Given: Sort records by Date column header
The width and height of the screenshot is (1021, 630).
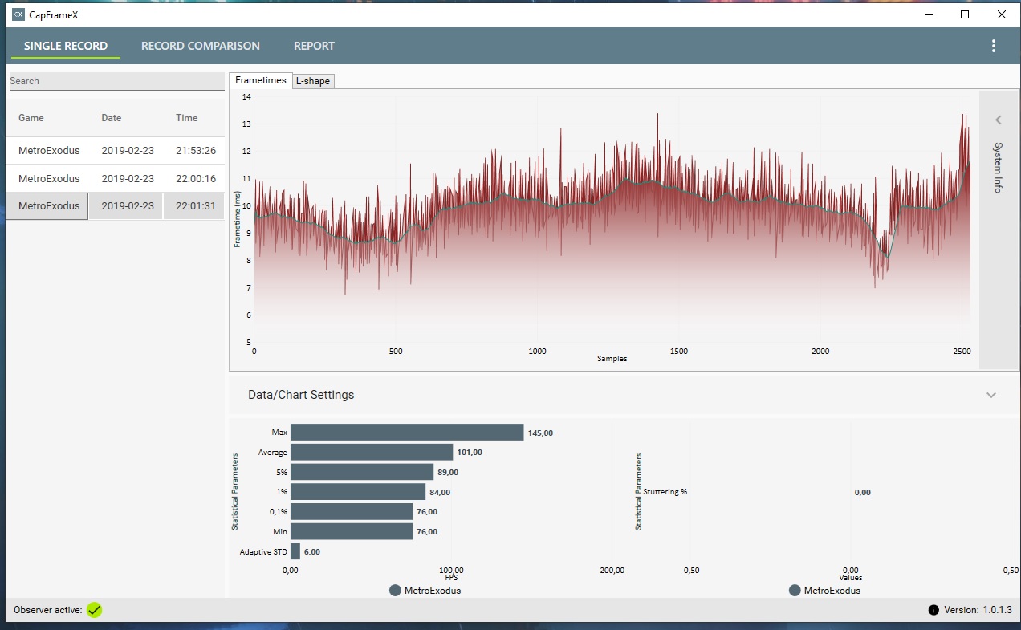Looking at the screenshot, I should [x=112, y=118].
